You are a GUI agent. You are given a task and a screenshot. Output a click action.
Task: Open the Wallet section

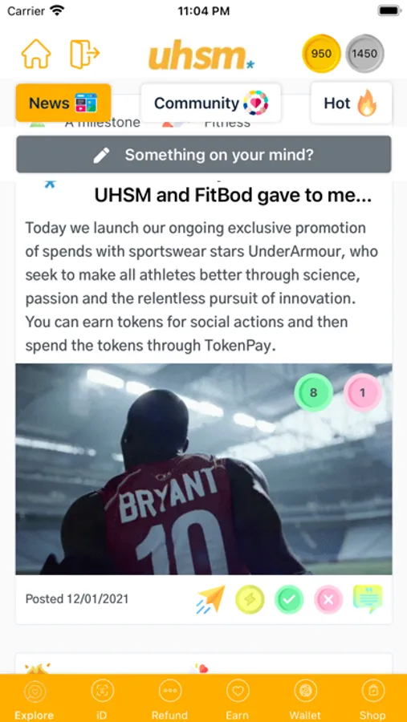pyautogui.click(x=305, y=700)
